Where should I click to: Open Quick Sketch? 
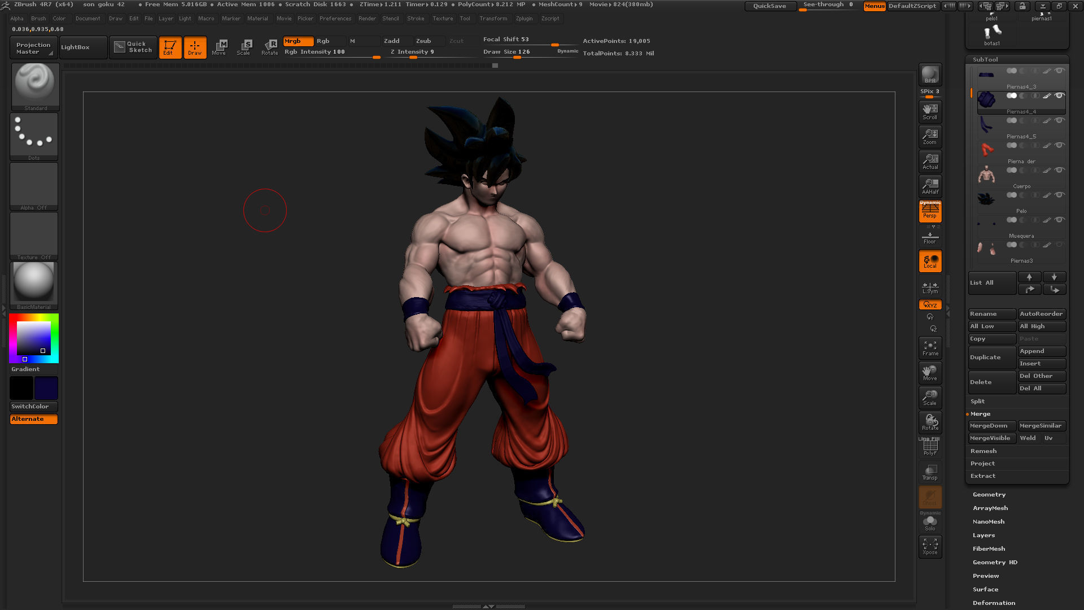pyautogui.click(x=133, y=47)
